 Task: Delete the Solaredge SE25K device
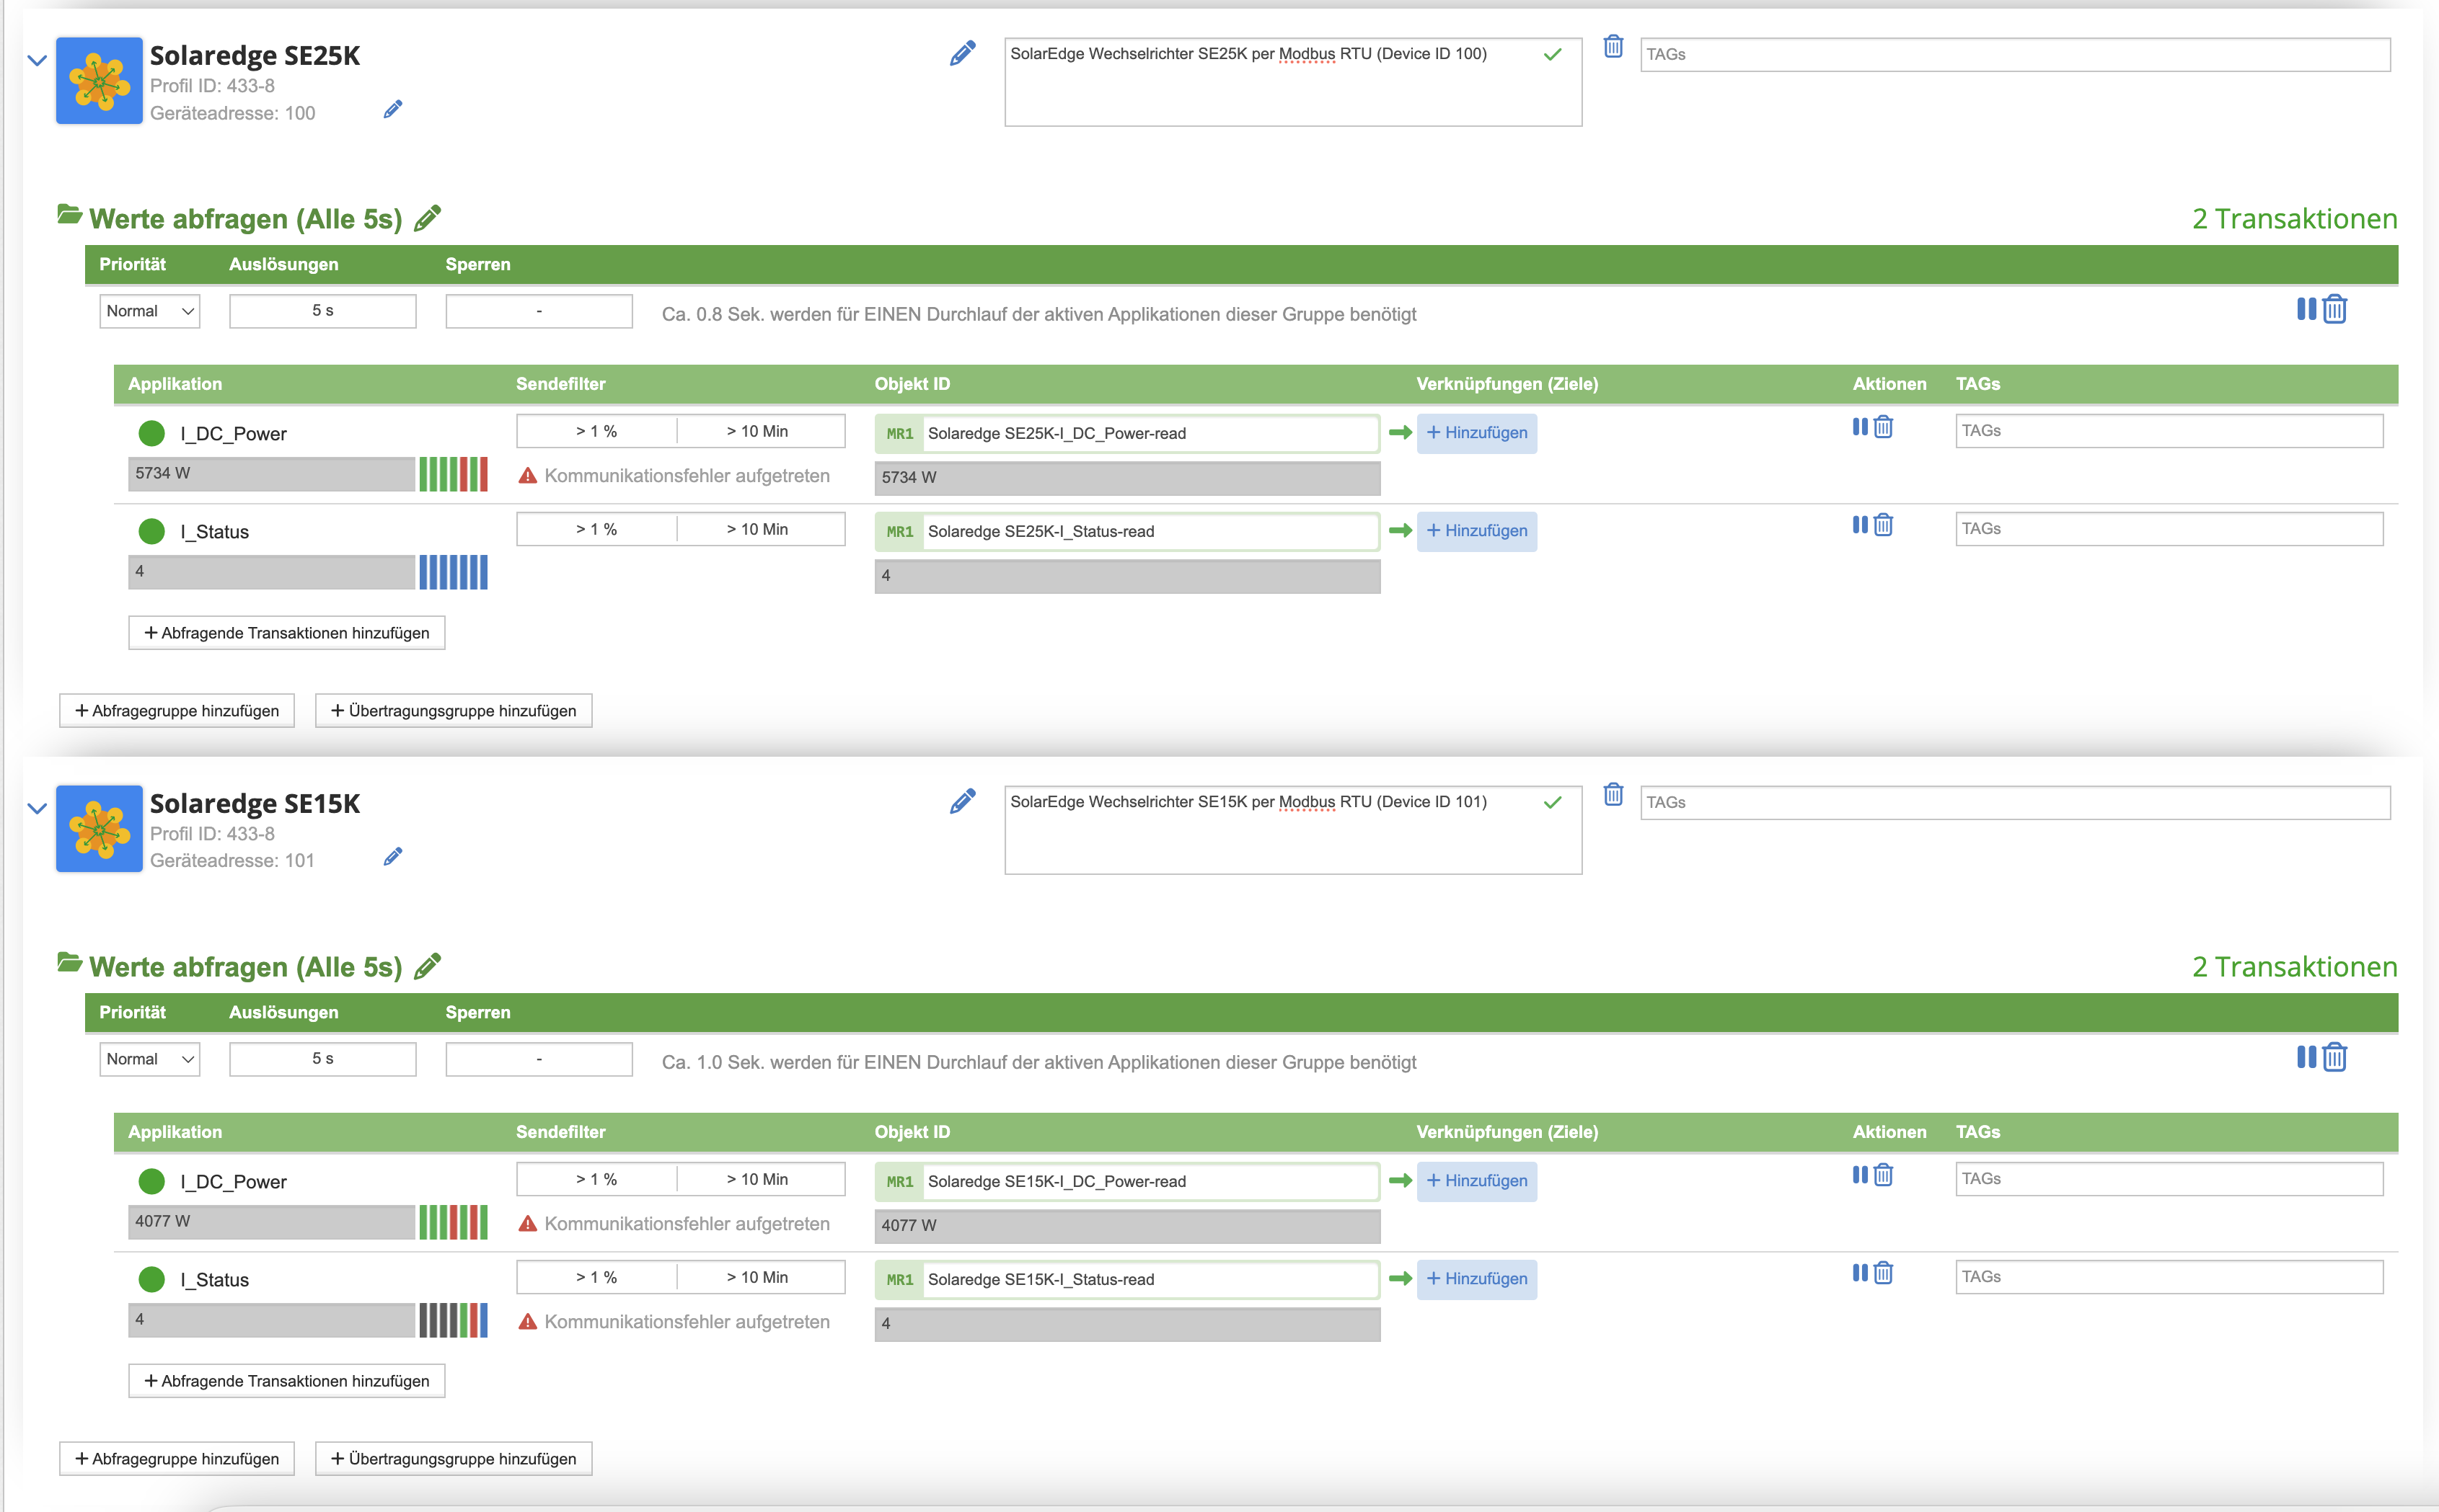pyautogui.click(x=1614, y=46)
